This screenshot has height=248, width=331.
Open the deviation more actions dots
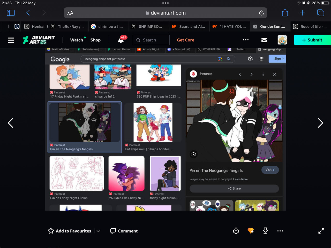coord(280,231)
